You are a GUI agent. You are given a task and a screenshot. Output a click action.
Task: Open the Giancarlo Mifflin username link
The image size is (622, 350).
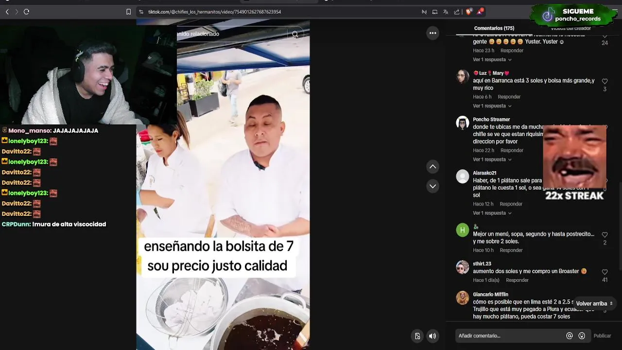(490, 295)
